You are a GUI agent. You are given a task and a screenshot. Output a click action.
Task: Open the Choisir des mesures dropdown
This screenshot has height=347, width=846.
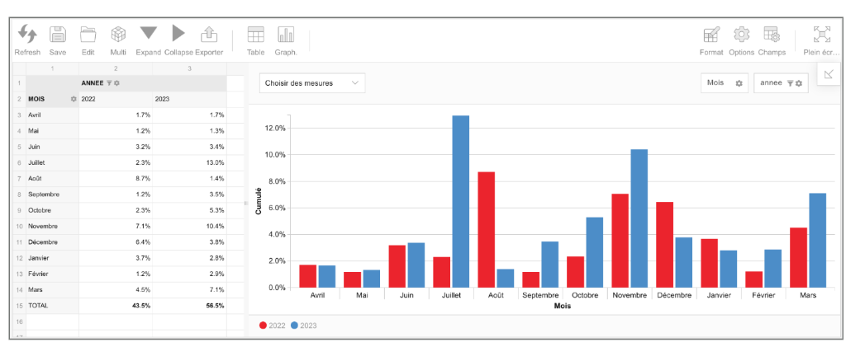pos(311,83)
